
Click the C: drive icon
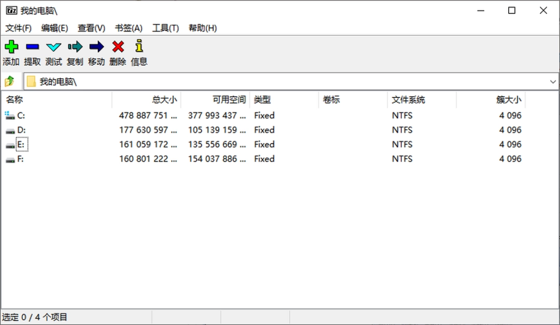tap(11, 115)
